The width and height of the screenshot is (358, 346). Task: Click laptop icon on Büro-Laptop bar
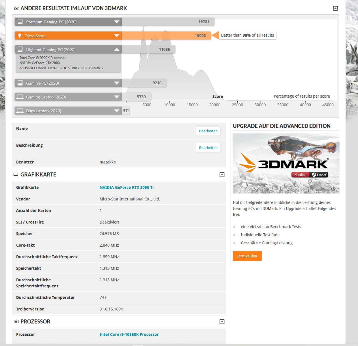(20, 111)
